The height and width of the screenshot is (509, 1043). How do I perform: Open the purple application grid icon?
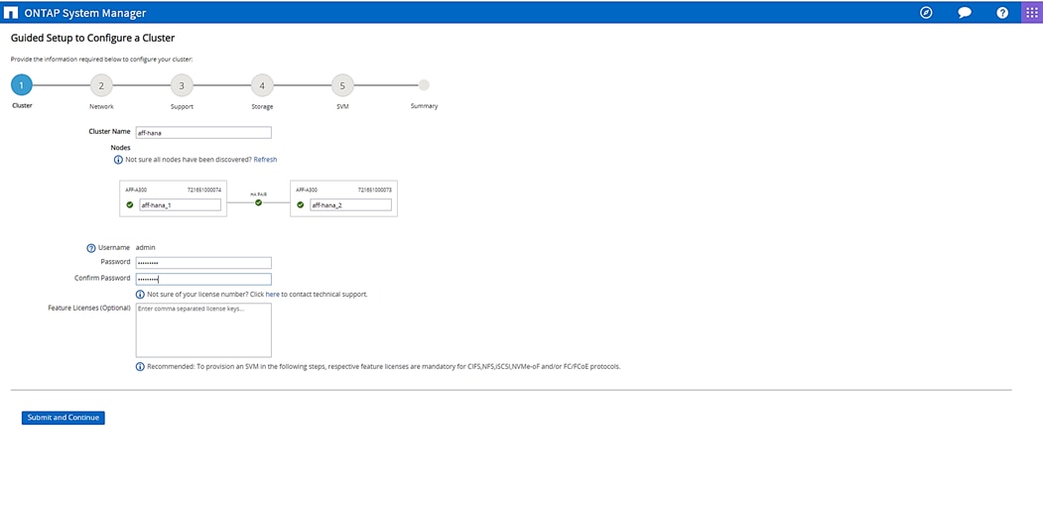coord(1032,13)
